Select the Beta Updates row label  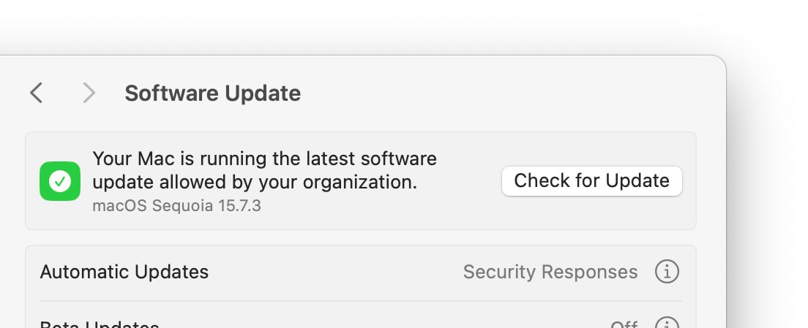pyautogui.click(x=100, y=324)
